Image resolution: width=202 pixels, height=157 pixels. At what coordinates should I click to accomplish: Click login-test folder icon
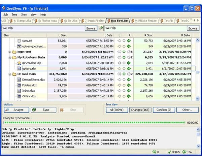pyautogui.click(x=14, y=52)
